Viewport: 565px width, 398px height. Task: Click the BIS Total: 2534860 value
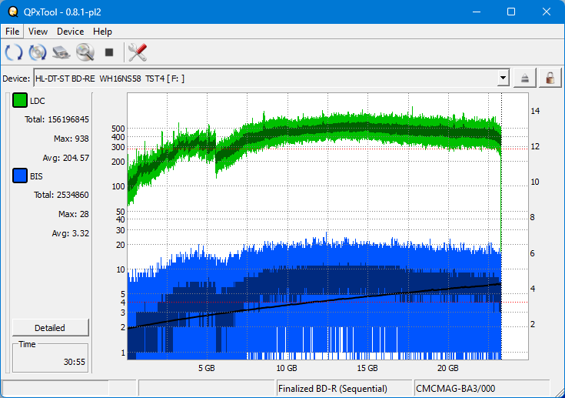pyautogui.click(x=61, y=195)
